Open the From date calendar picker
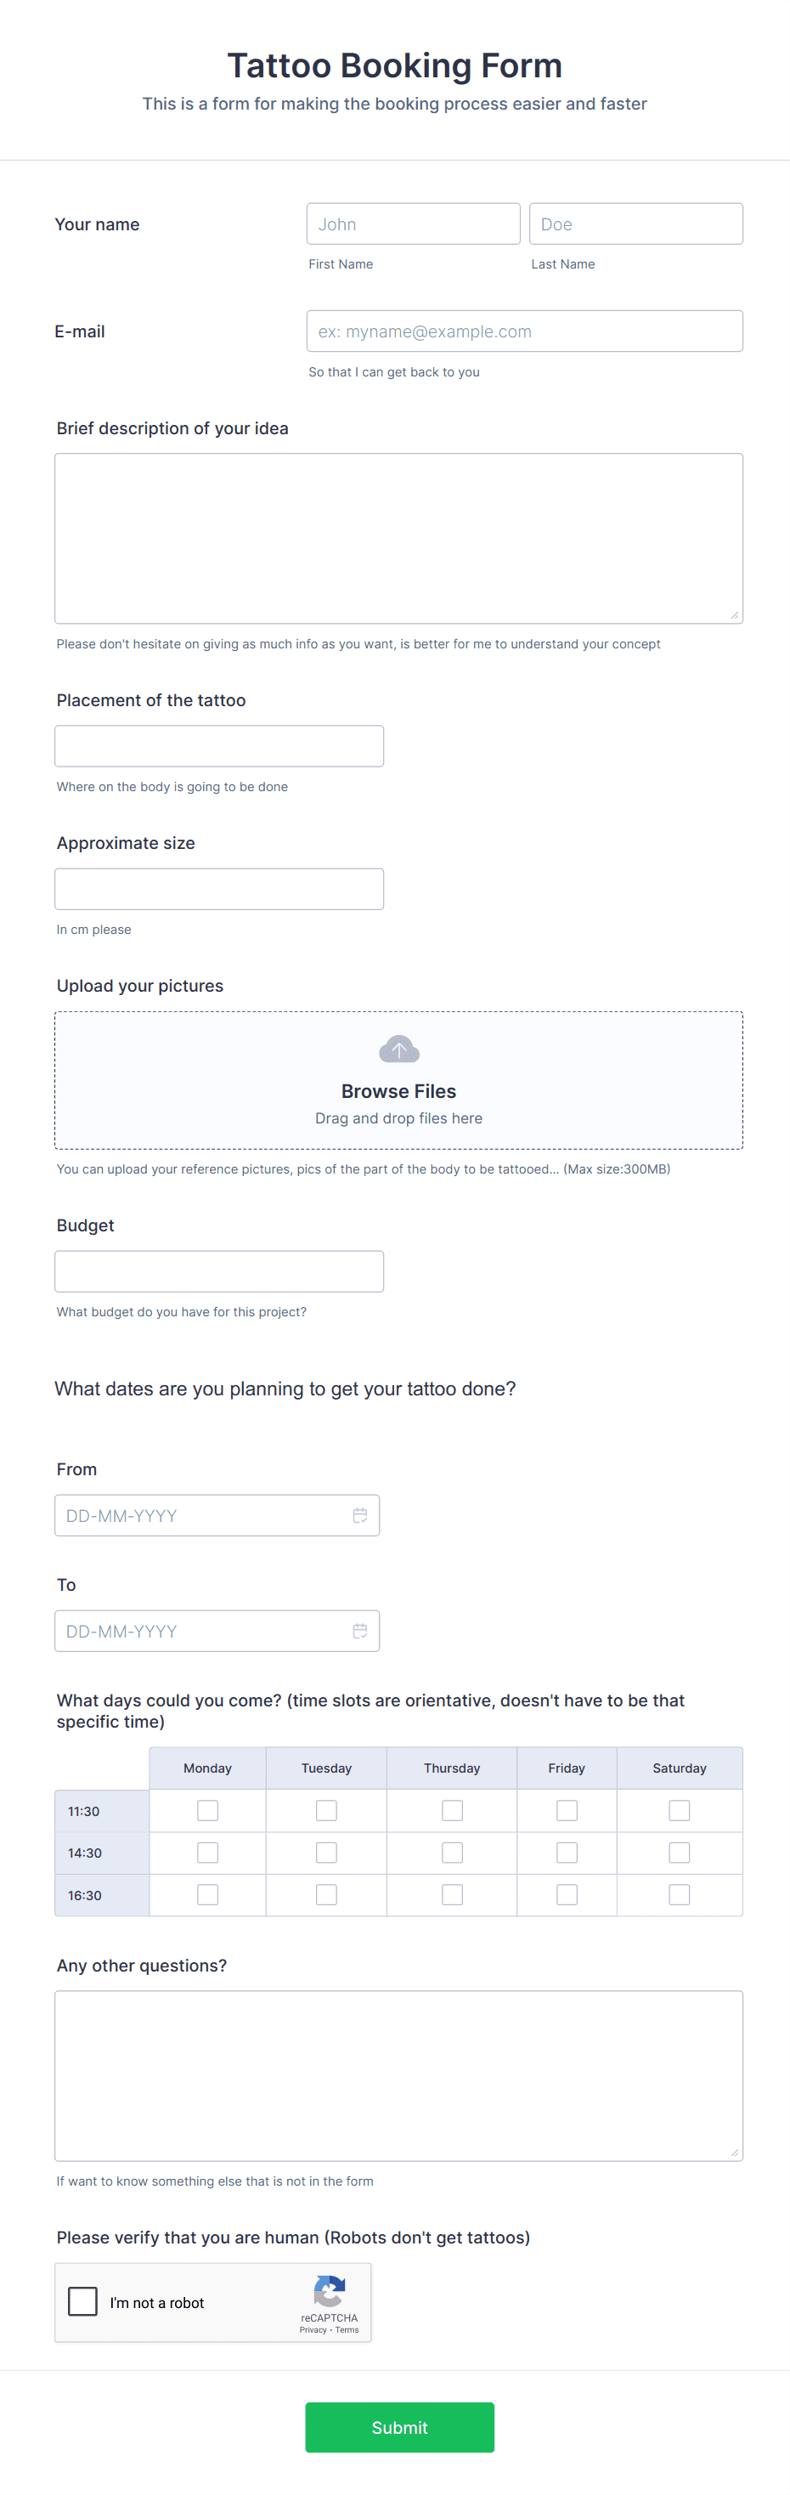 pyautogui.click(x=360, y=1515)
